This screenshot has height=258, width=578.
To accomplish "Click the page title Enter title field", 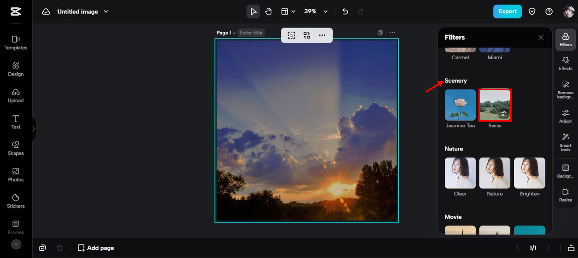I will (252, 33).
